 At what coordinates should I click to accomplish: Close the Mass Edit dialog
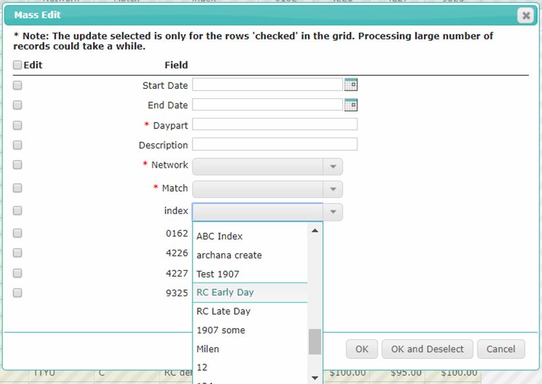point(526,16)
